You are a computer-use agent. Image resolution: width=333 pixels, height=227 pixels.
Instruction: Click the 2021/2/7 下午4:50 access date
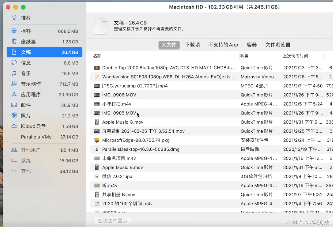(303, 86)
